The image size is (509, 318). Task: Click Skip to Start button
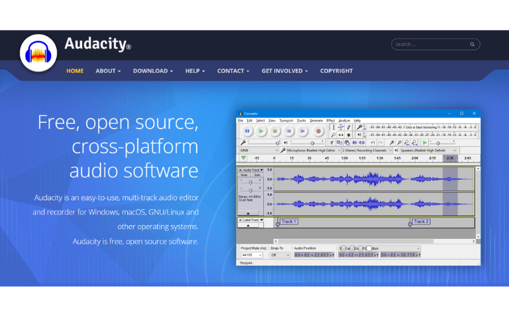pyautogui.click(x=289, y=131)
